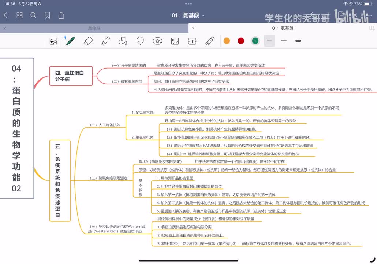Viewport: 377px width, 264px height.
Task: Tap the three-dot multitasking control at top
Action: click(x=188, y=4)
